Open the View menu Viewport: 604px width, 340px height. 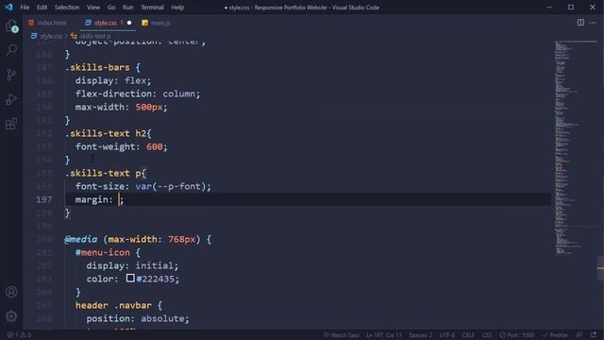92,8
